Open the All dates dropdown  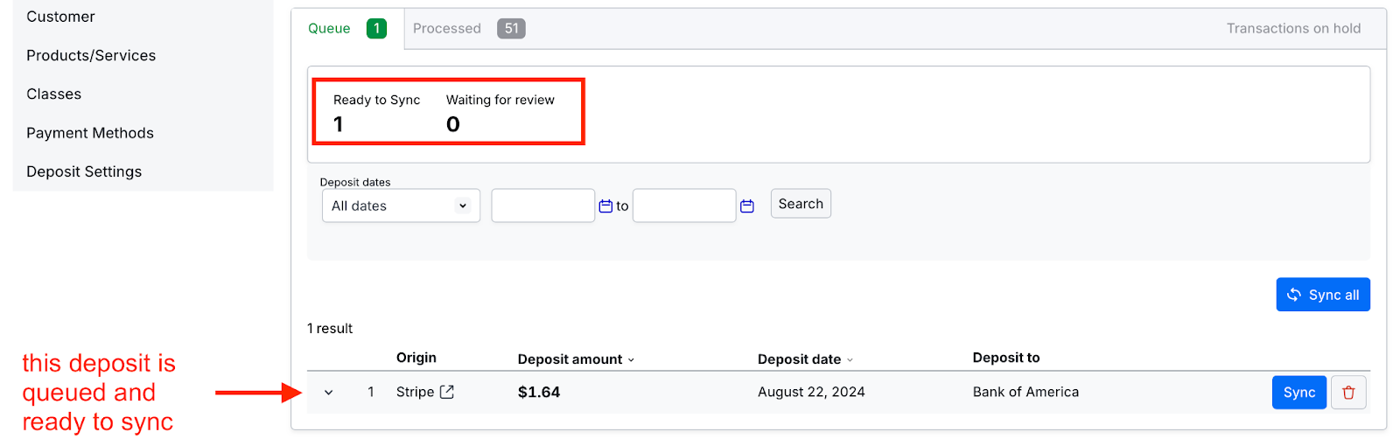pyautogui.click(x=401, y=206)
